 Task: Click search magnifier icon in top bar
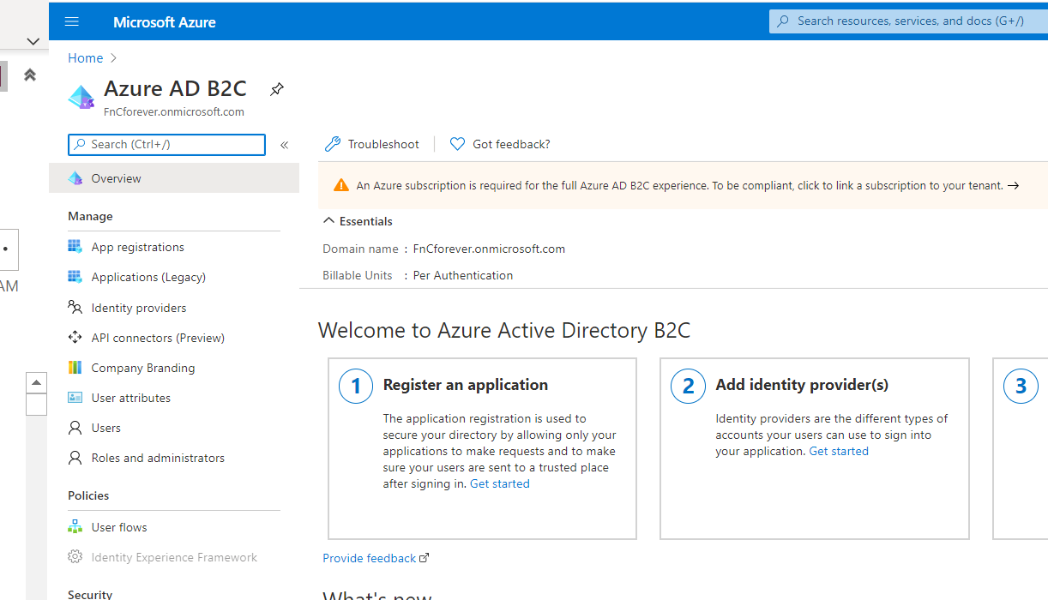click(783, 21)
